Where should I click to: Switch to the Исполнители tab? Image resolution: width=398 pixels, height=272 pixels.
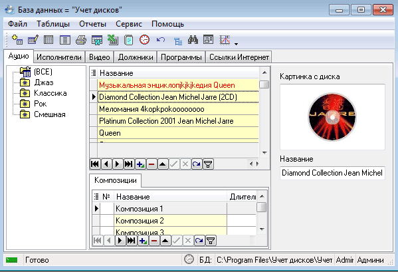point(59,57)
